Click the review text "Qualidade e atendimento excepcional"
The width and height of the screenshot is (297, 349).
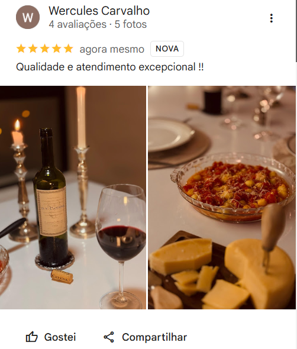(x=106, y=67)
